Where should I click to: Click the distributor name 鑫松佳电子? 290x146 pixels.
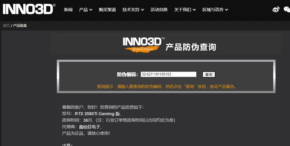(x=90, y=127)
